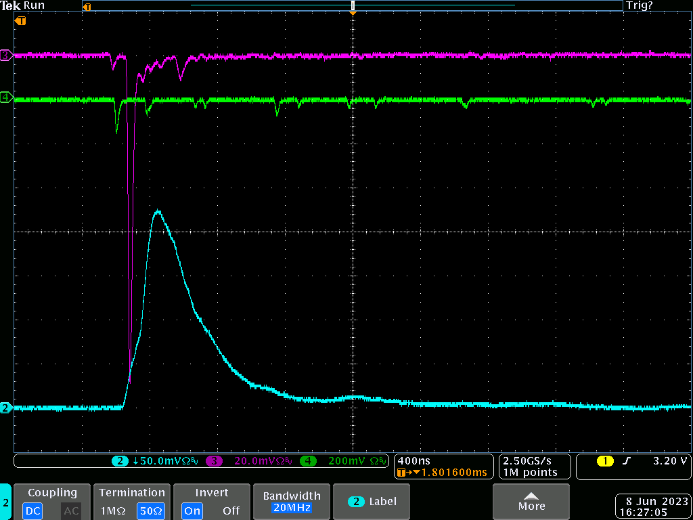
Task: Click the yellow trigger source 1 badge
Action: click(604, 461)
